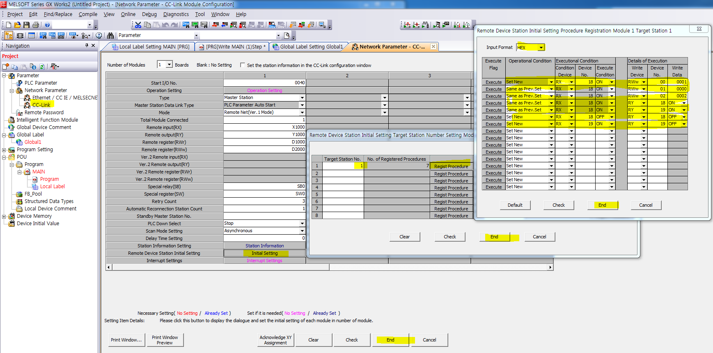Open Structured Data Types tree item

49,201
